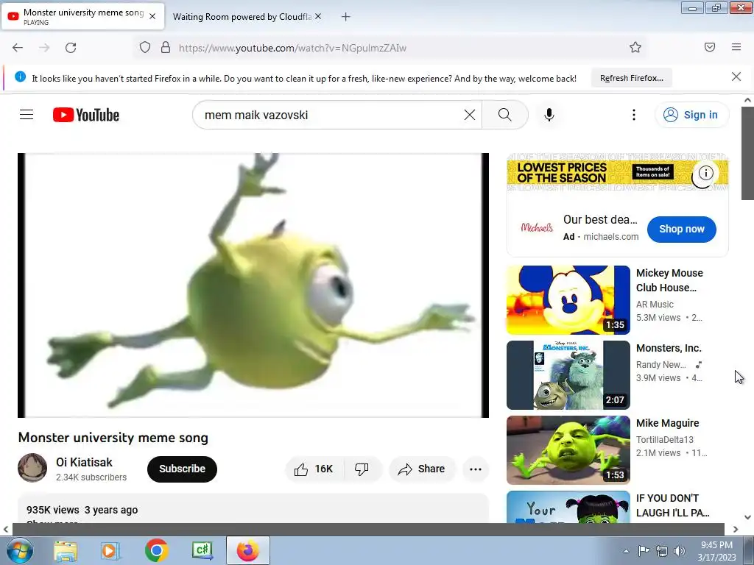
Task: Launch Chrome from the taskbar
Action: [x=156, y=550]
